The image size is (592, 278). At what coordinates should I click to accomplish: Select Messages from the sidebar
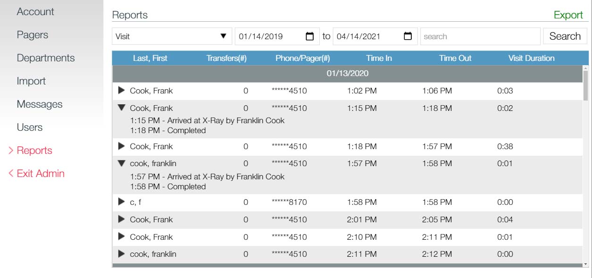pos(40,104)
